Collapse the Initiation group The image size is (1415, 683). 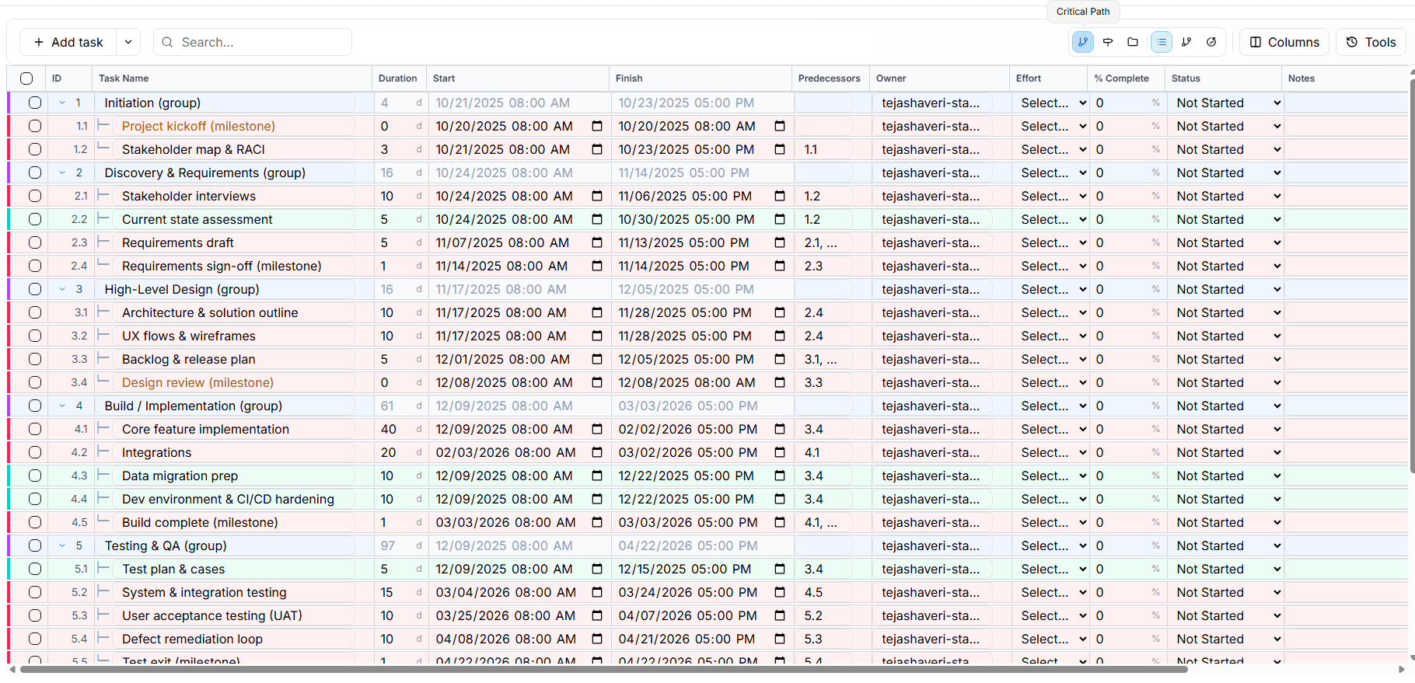pos(62,103)
